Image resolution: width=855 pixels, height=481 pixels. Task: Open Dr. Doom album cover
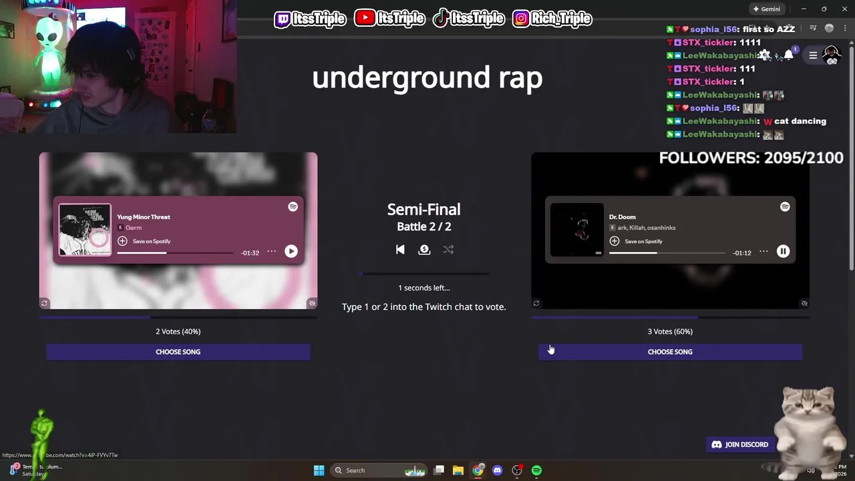[x=576, y=230]
